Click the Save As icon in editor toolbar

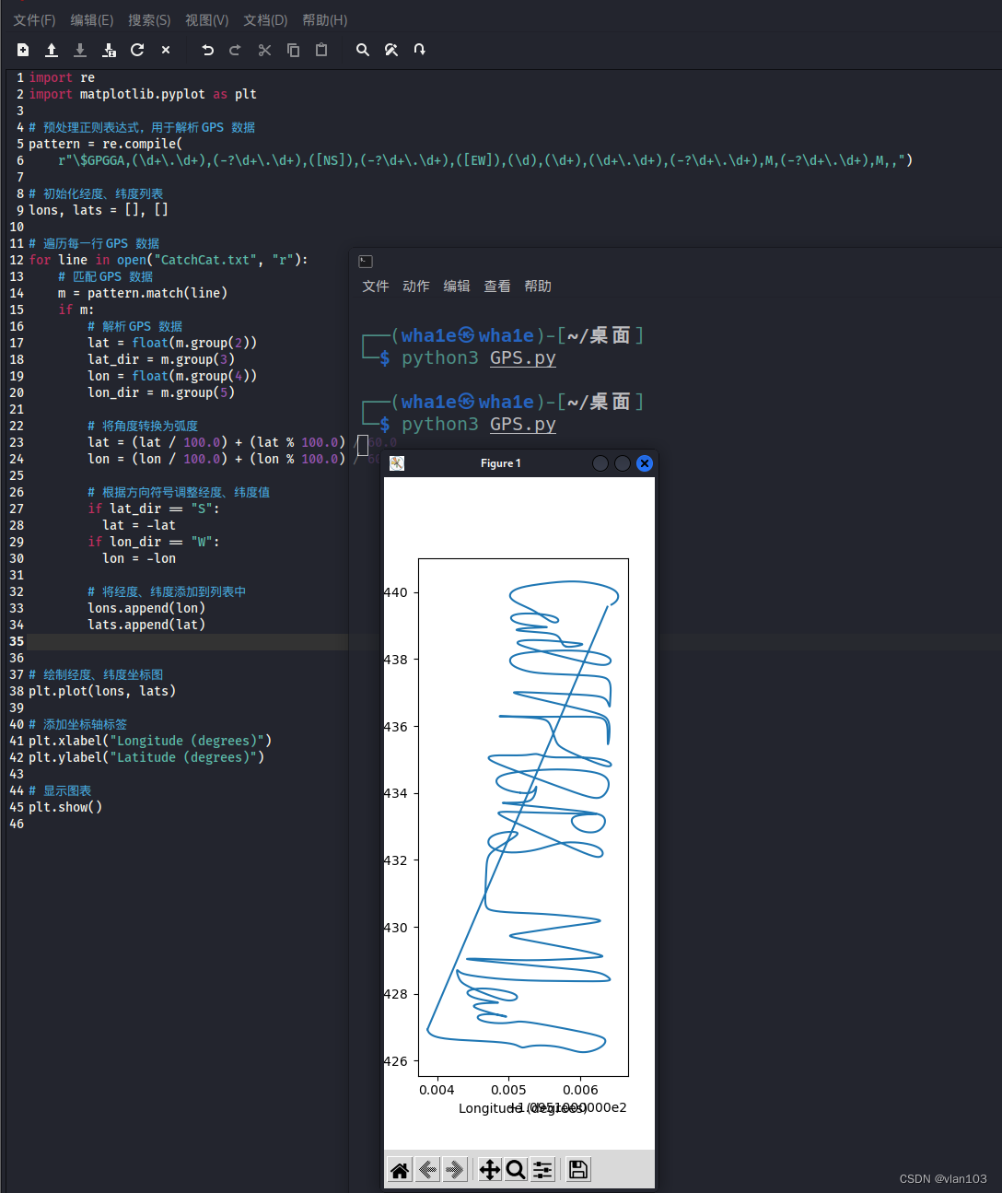coord(109,50)
